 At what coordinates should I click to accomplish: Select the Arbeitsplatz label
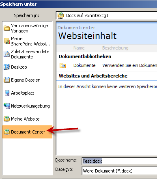pyautogui.click(x=23, y=93)
